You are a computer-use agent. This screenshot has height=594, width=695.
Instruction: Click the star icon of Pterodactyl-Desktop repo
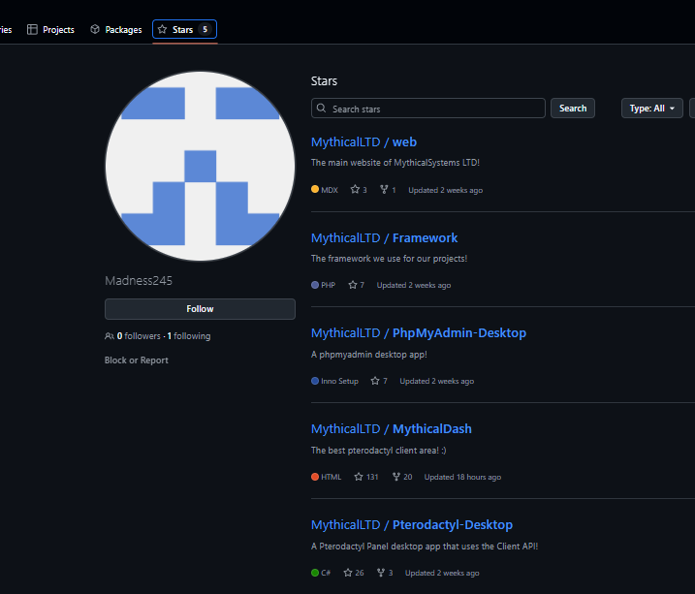[x=348, y=573]
